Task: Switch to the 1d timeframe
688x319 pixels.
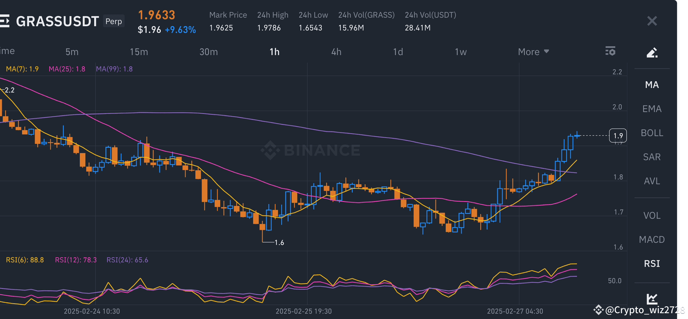Action: point(398,52)
